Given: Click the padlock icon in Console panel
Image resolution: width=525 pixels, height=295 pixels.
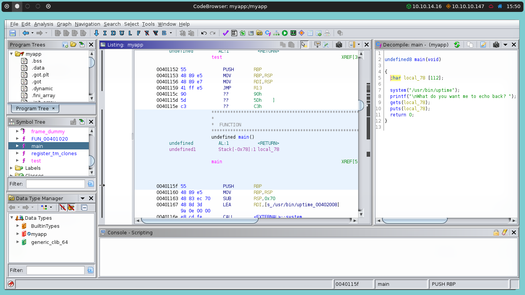Looking at the screenshot, I should coord(496,232).
